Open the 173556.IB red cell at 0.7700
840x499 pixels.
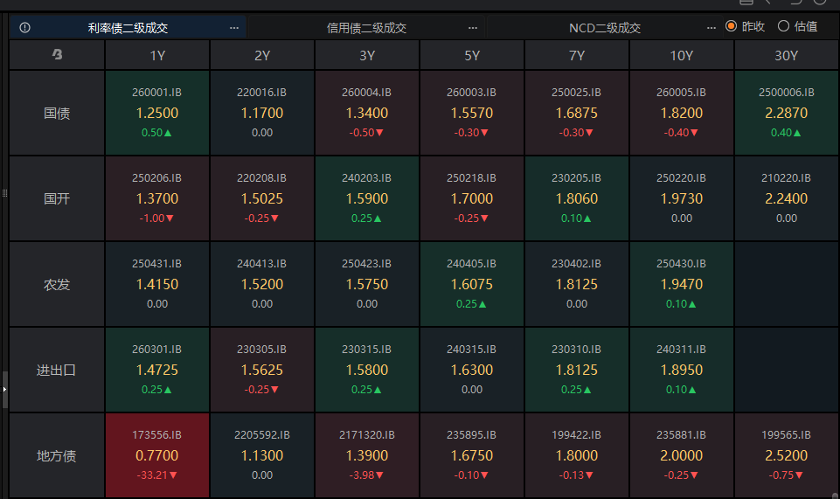pyautogui.click(x=157, y=455)
